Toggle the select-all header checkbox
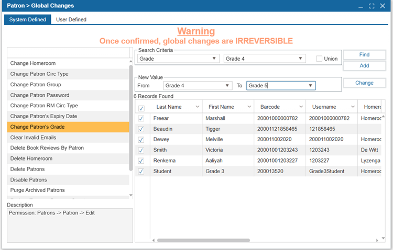The image size is (393, 250). pos(141,108)
